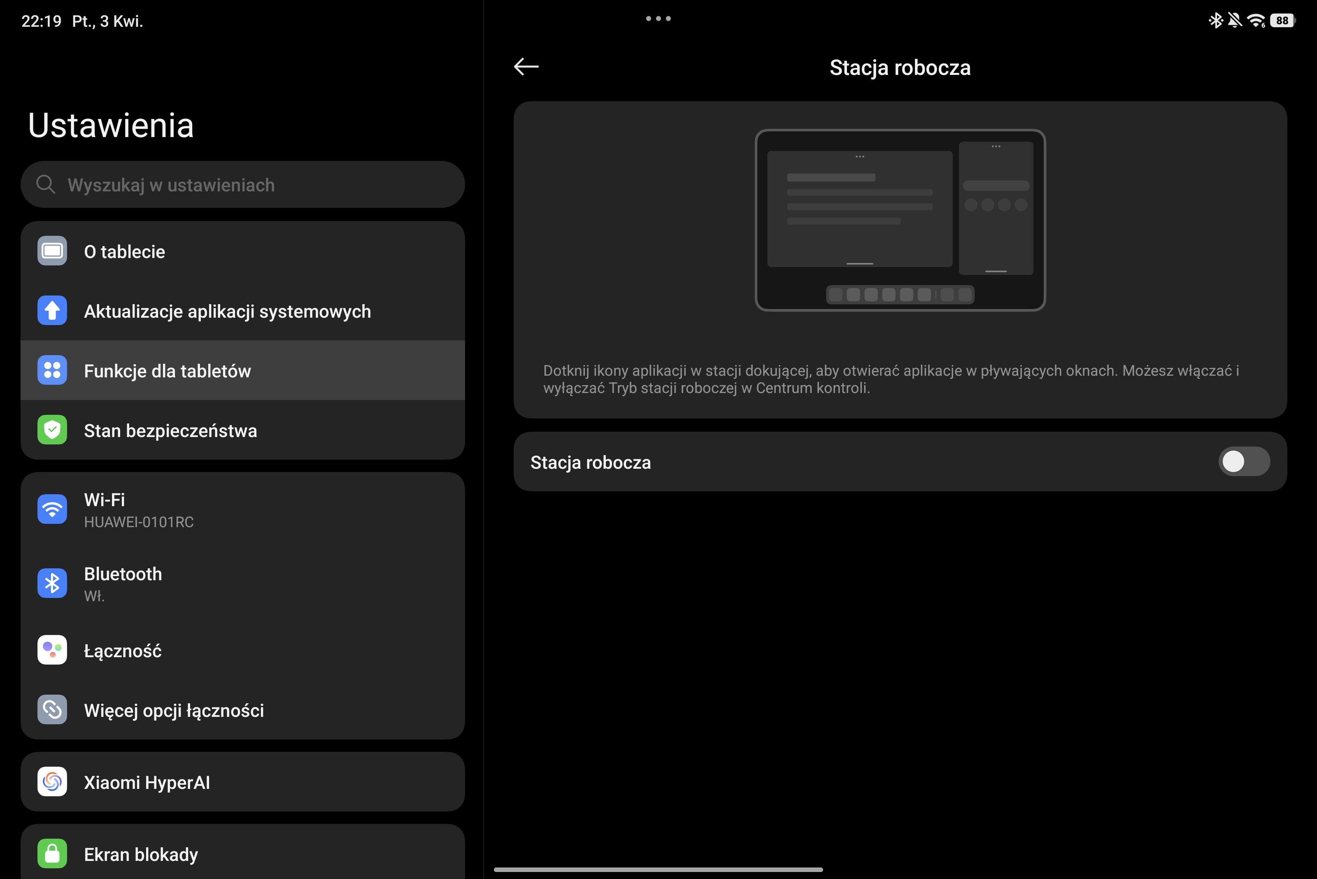Tap the Stacja robocza row label
This screenshot has width=1317, height=879.
pos(590,463)
